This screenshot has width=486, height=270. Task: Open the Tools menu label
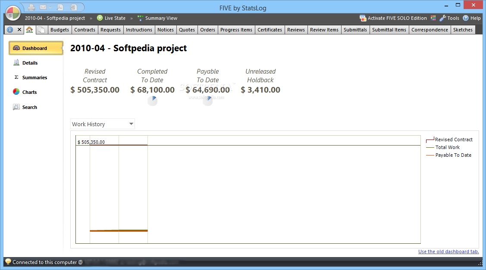453,18
